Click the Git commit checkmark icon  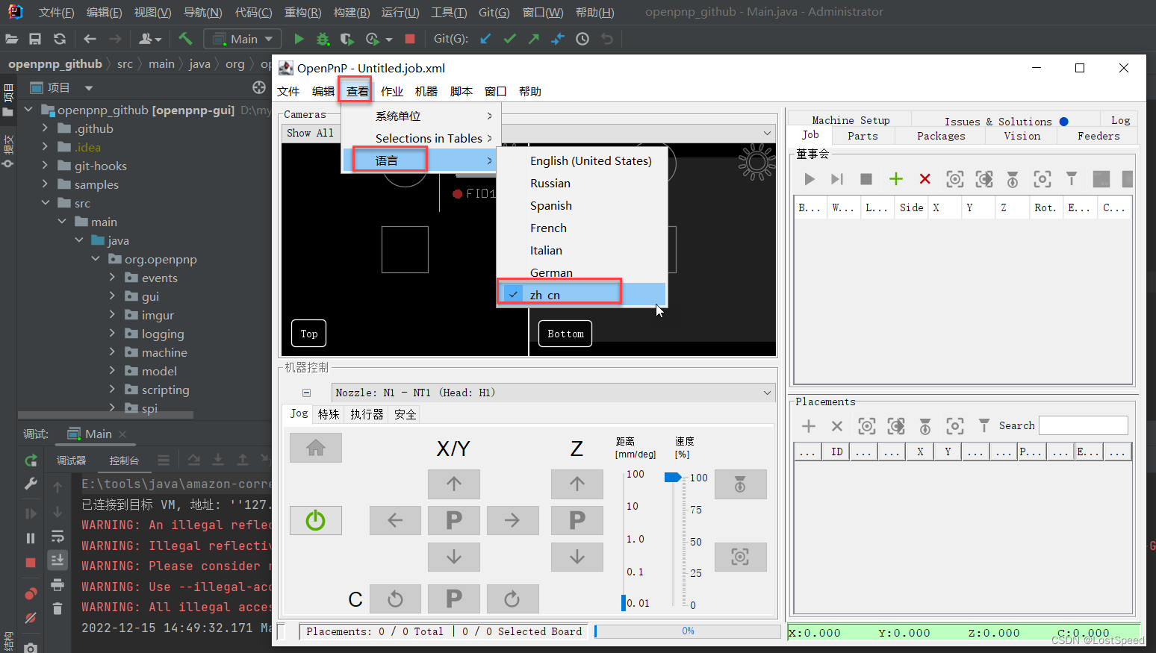pos(509,39)
